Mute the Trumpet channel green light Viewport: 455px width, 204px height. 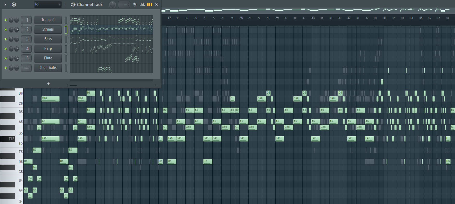pyautogui.click(x=6, y=20)
